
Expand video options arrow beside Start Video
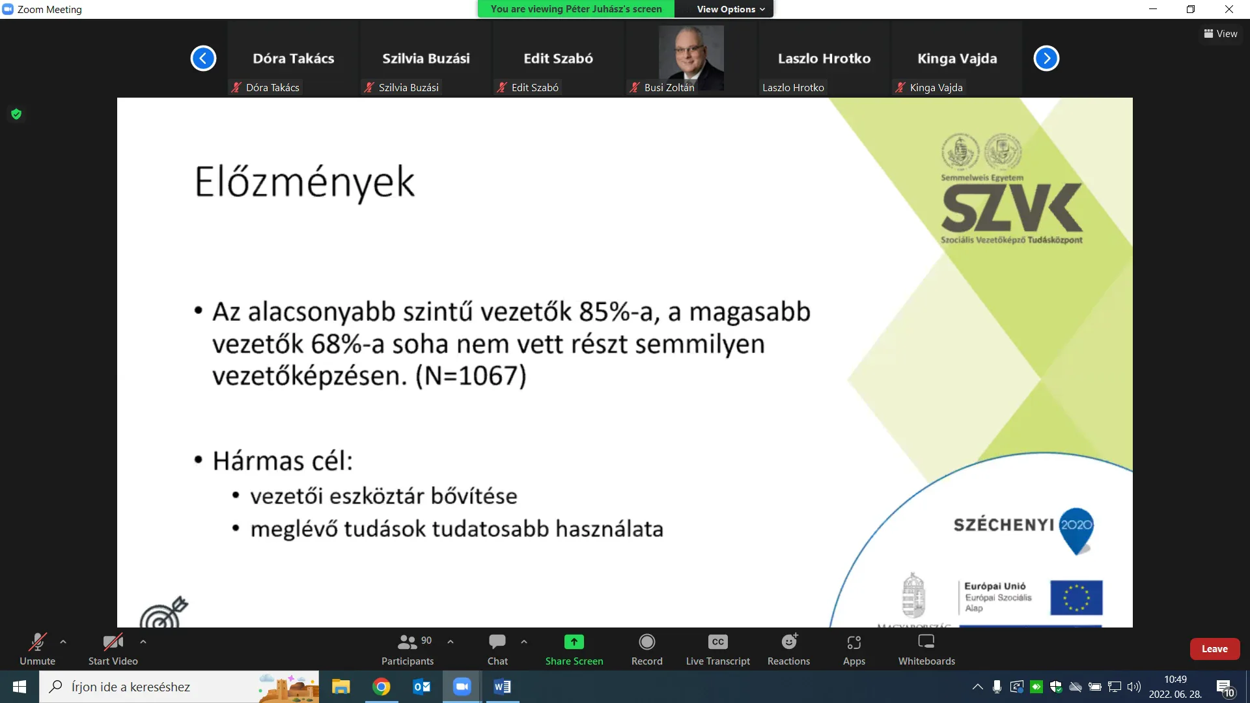pos(143,642)
